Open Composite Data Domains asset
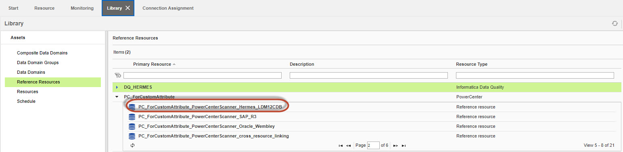The image size is (623, 152). click(x=42, y=53)
